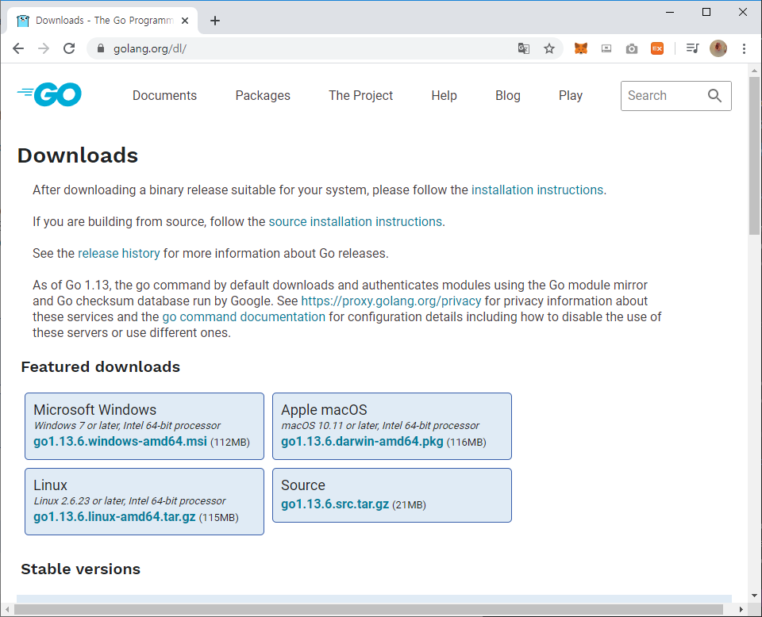762x617 pixels.
Task: Open the Chrome profile avatar
Action: point(718,48)
